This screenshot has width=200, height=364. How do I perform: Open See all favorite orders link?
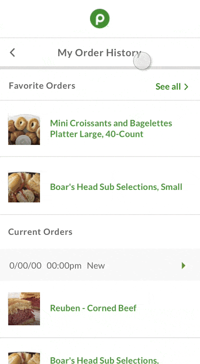click(x=172, y=87)
